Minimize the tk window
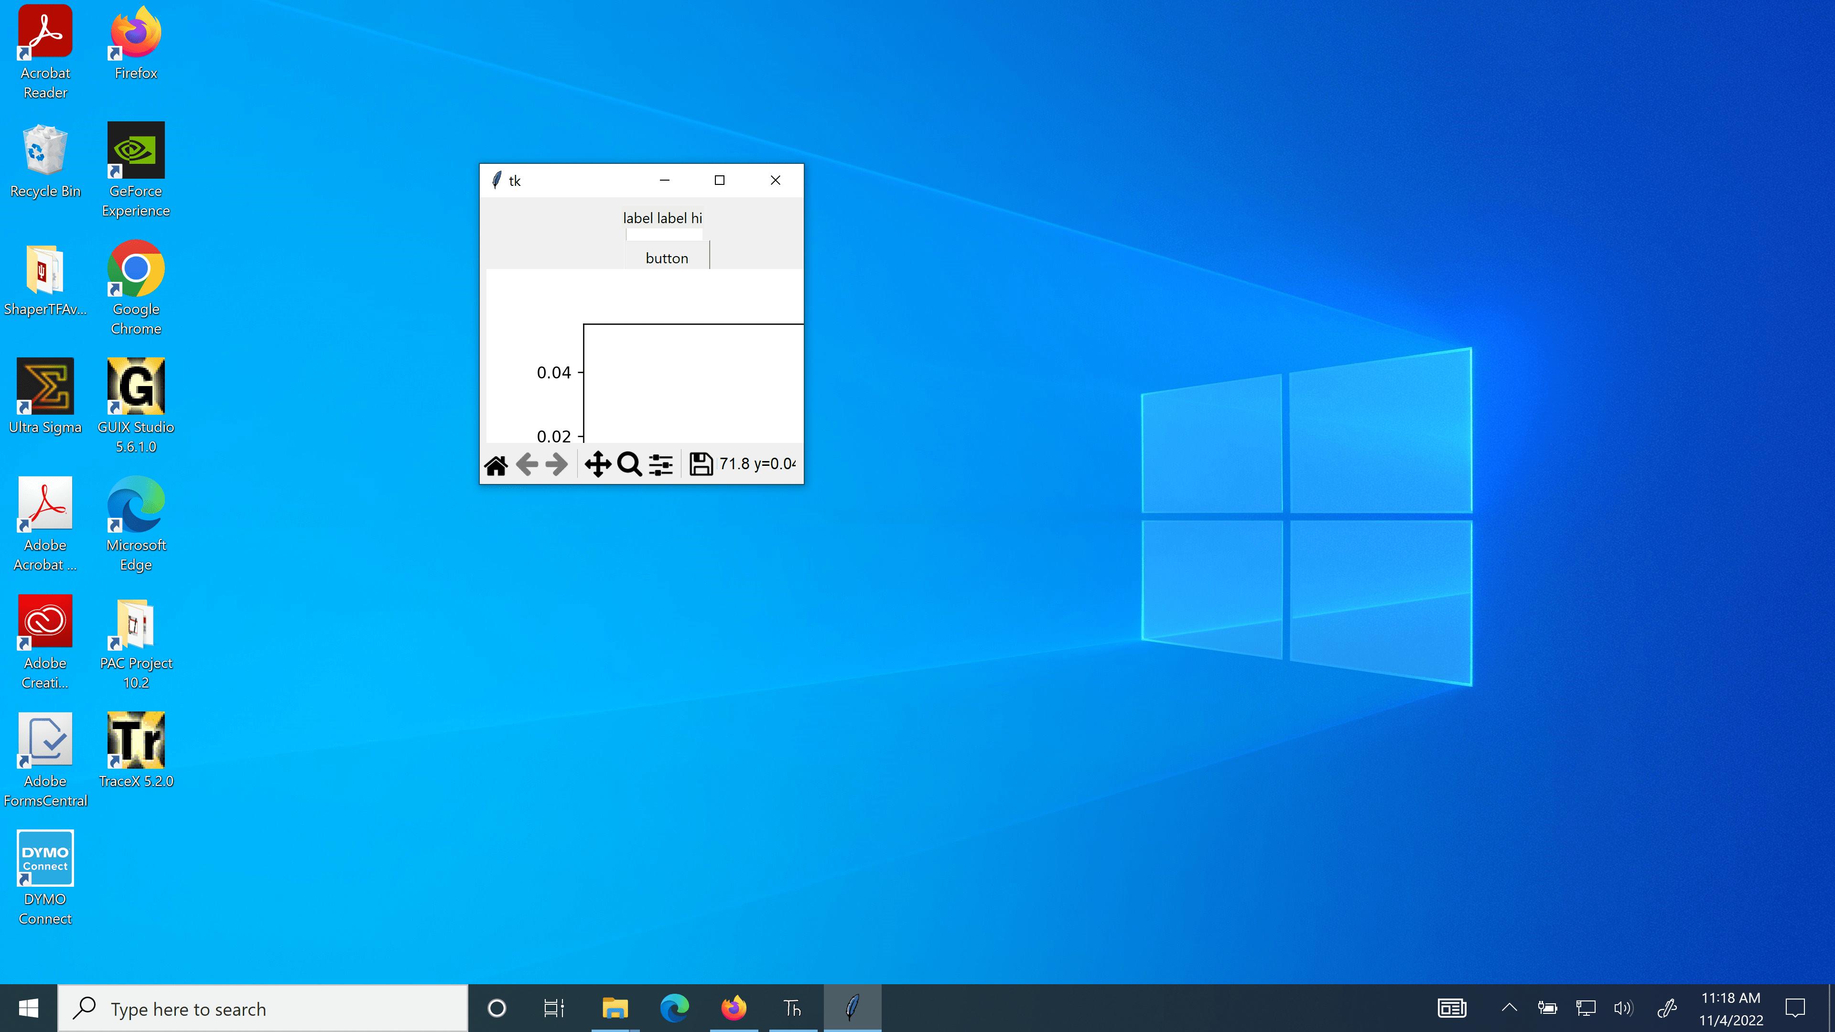 pos(665,180)
